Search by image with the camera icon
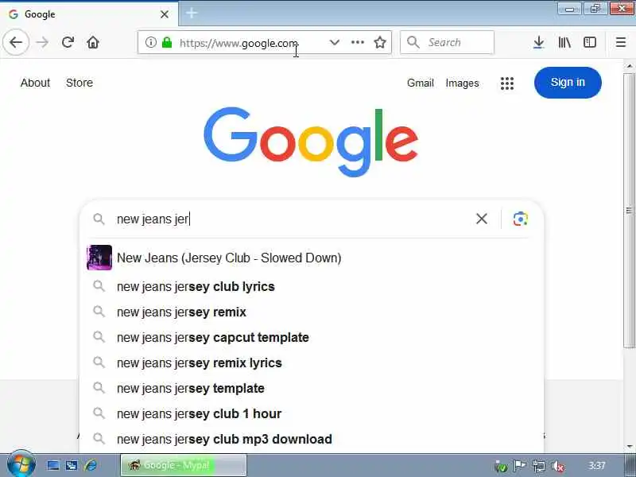Viewport: 636px width, 477px height. point(521,219)
